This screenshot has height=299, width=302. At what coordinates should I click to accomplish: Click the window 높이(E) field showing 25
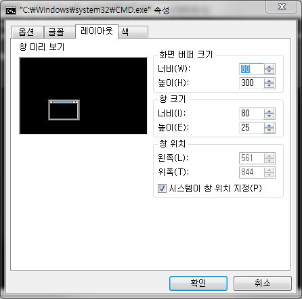tap(251, 128)
